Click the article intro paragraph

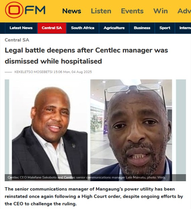94,196
